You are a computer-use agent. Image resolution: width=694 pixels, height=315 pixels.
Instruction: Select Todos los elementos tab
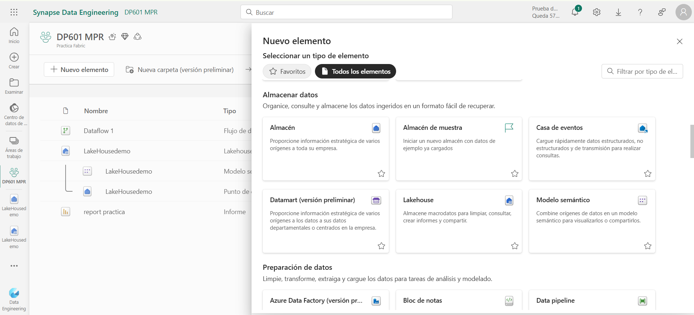click(x=356, y=71)
